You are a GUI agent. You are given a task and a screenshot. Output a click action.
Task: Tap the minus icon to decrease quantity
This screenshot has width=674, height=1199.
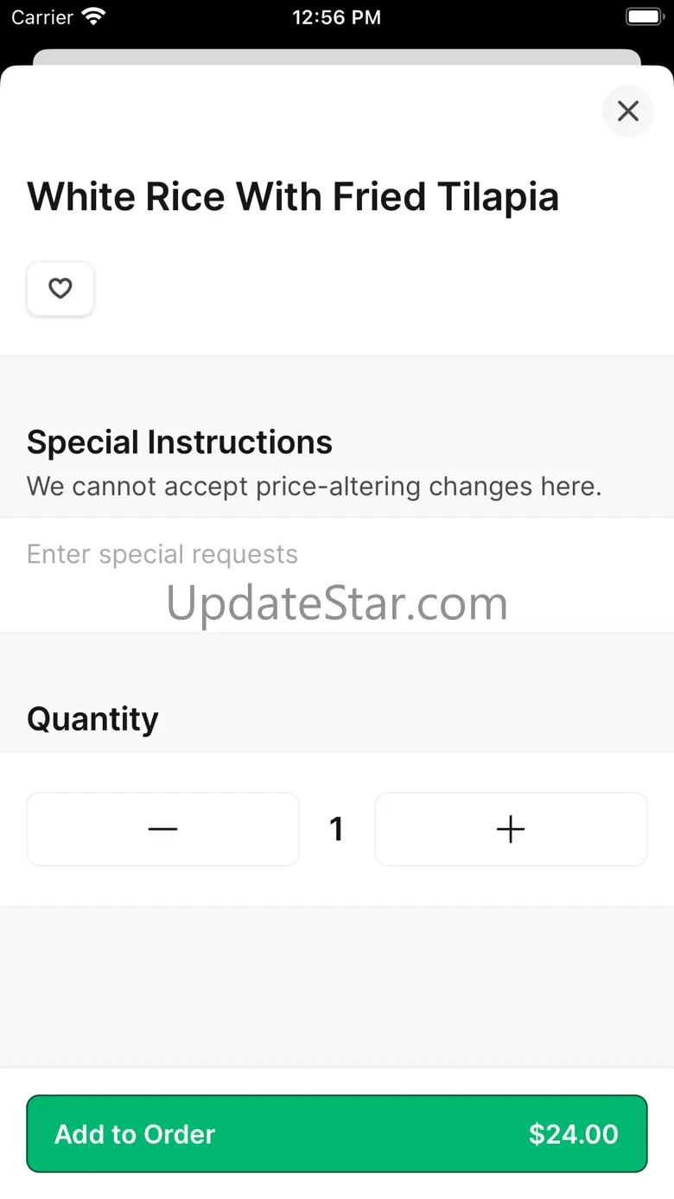pyautogui.click(x=162, y=829)
